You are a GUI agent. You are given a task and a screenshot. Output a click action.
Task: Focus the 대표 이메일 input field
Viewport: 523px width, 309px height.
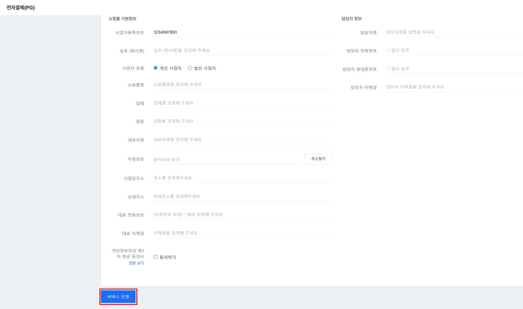point(242,233)
